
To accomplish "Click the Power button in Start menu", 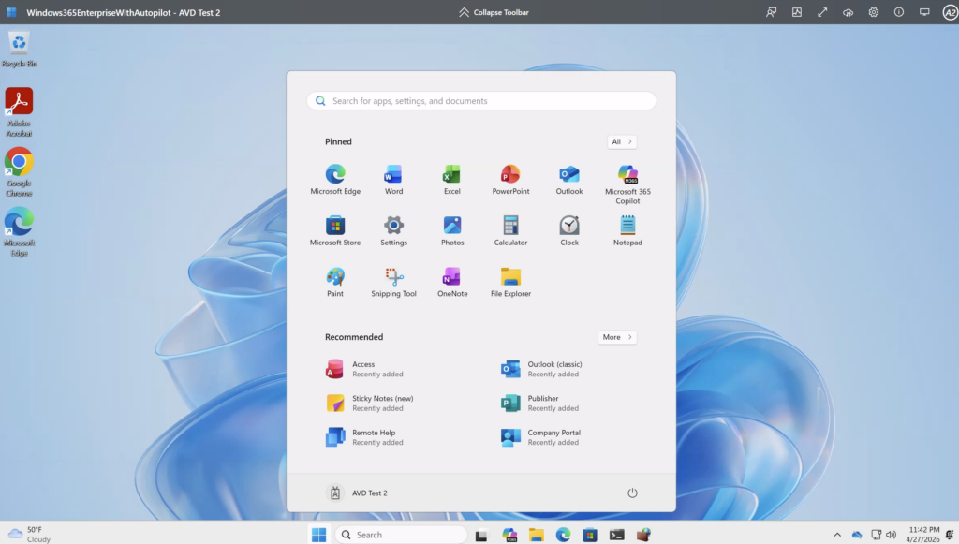I will click(x=632, y=493).
